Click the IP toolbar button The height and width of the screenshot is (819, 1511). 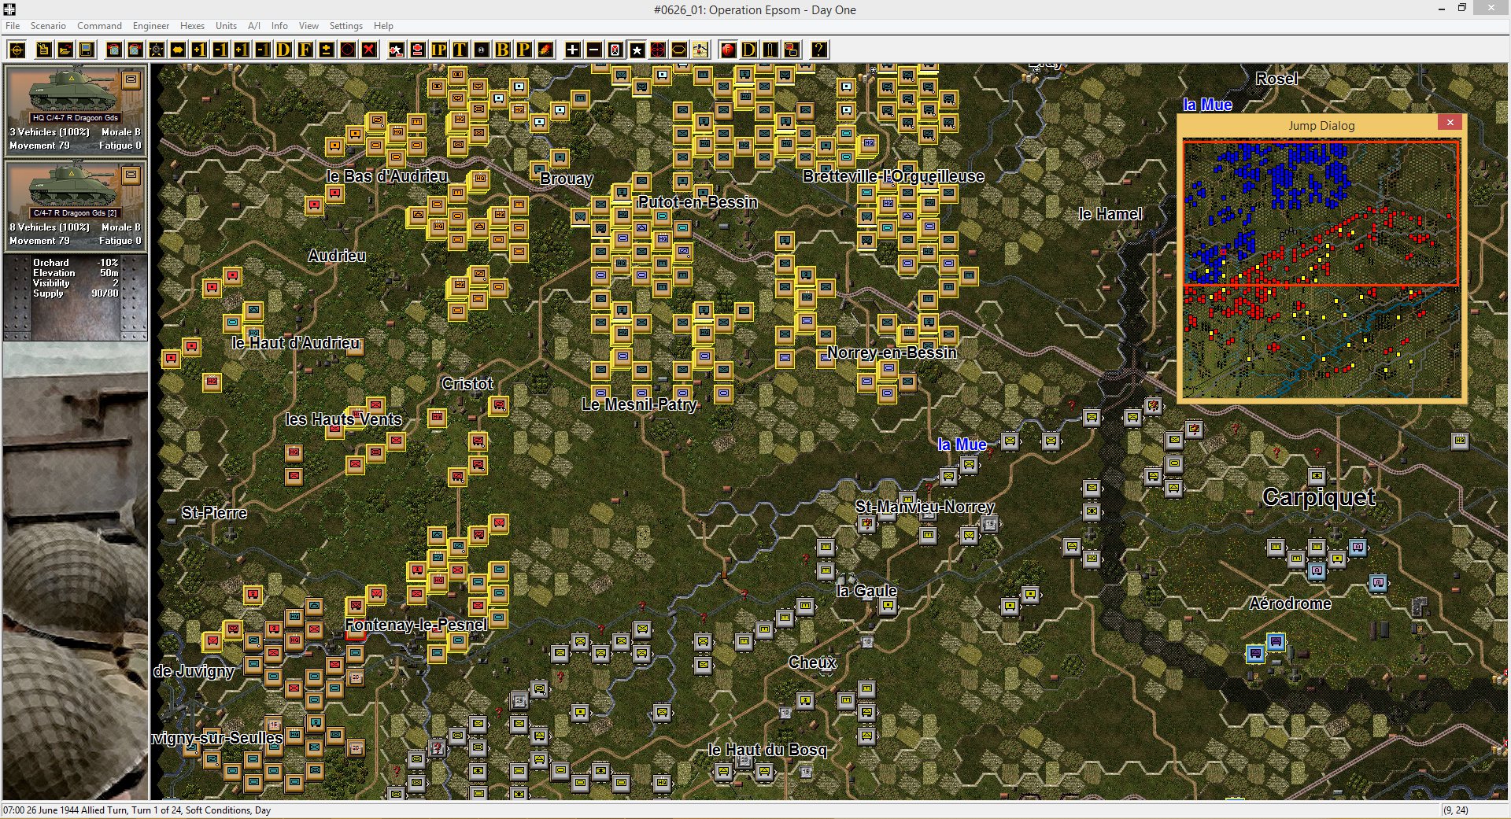[x=439, y=50]
